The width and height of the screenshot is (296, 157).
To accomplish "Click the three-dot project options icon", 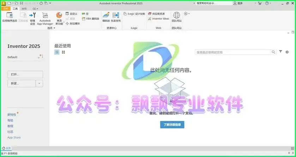I will [42, 56].
